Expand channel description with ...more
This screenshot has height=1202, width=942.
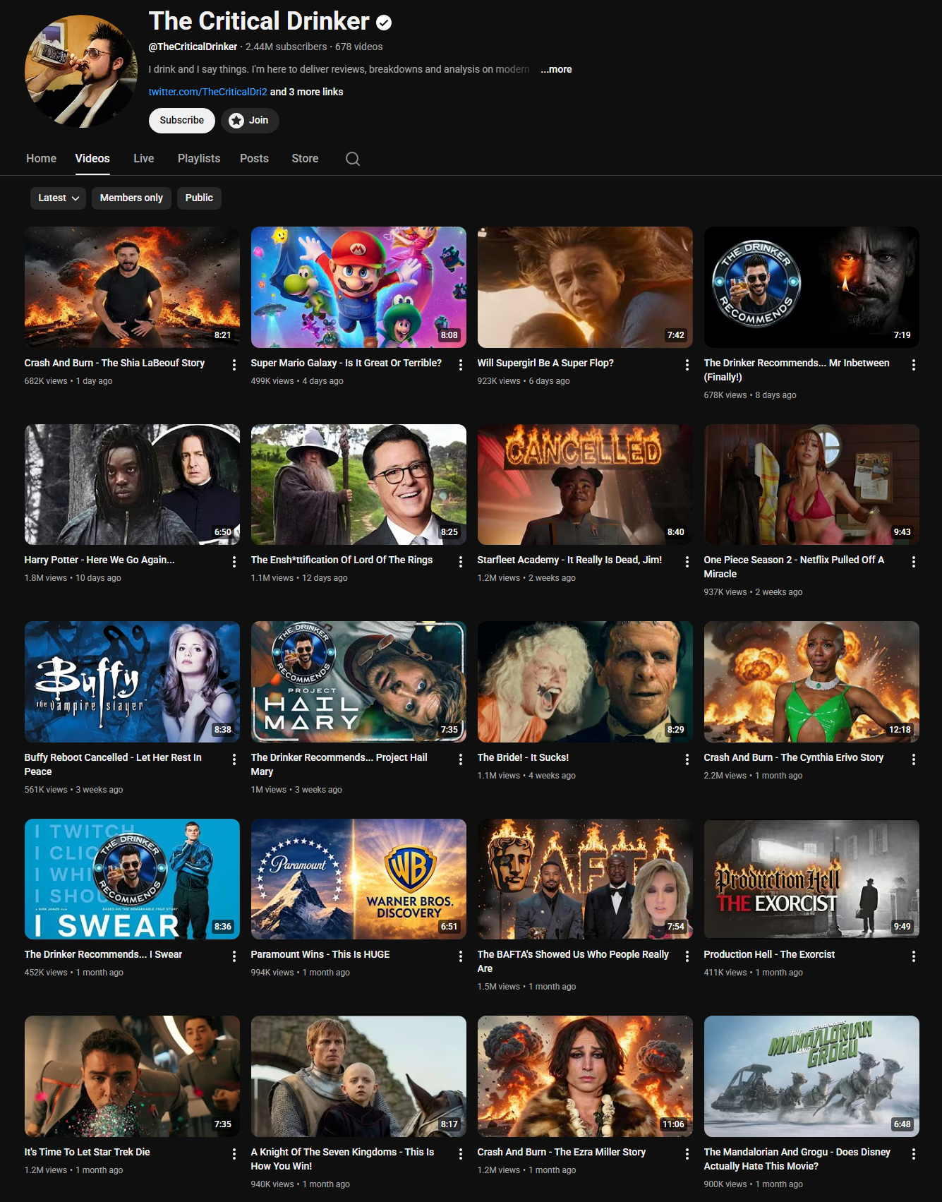tap(556, 69)
